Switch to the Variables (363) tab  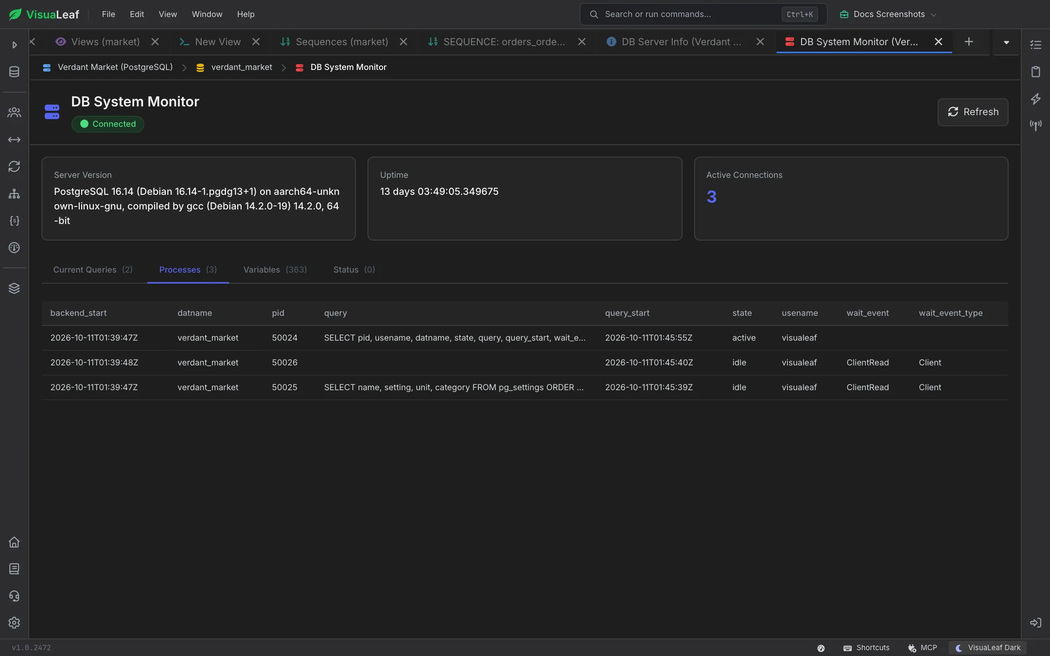click(275, 270)
